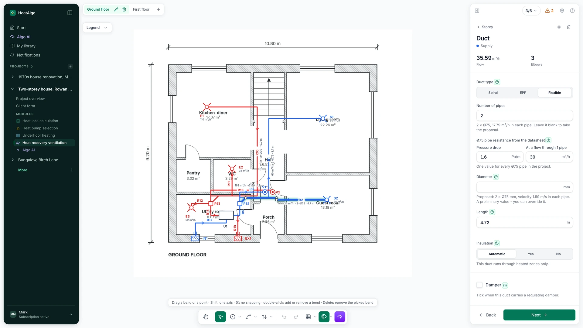This screenshot has width=583, height=328.
Task: Pick the duct drawing curve tool
Action: pyautogui.click(x=248, y=317)
